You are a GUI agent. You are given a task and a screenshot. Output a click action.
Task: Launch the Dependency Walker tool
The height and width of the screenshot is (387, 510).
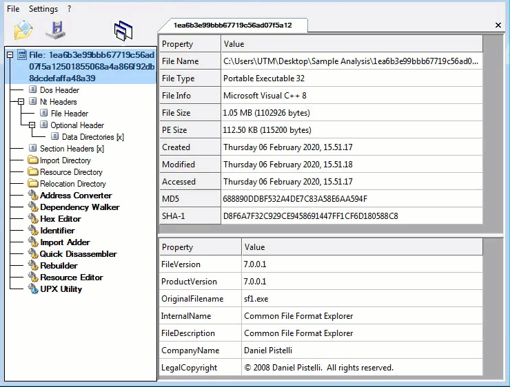79,207
